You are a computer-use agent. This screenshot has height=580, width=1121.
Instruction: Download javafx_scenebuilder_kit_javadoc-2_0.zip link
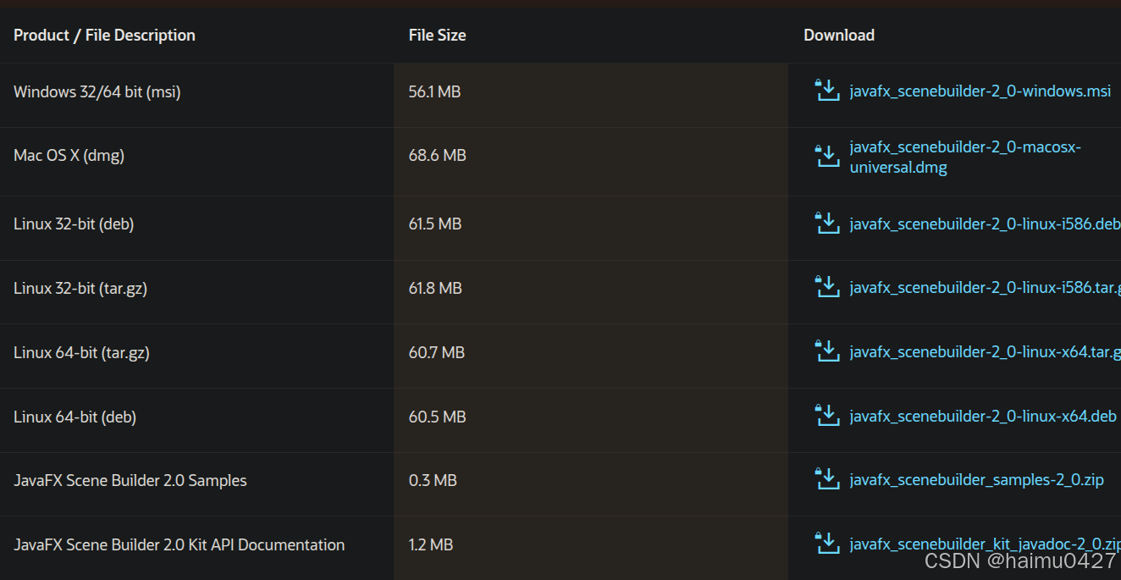986,544
